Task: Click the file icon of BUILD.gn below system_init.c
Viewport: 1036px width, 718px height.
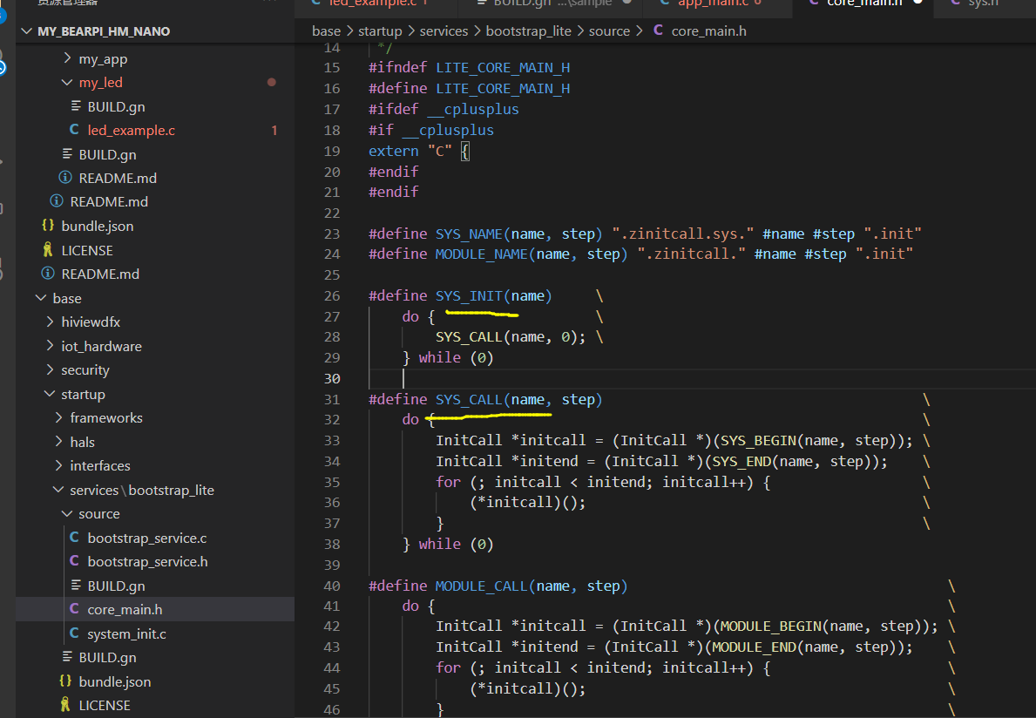Action: tap(67, 657)
